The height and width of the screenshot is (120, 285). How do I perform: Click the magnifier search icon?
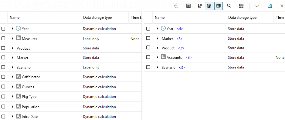(x=229, y=6)
